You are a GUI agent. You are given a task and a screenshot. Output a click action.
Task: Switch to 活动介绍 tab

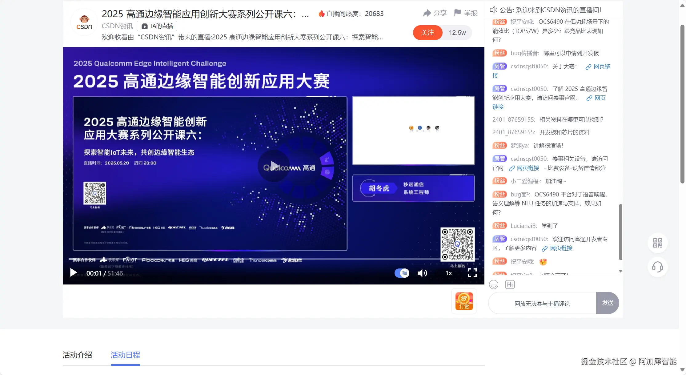point(77,355)
